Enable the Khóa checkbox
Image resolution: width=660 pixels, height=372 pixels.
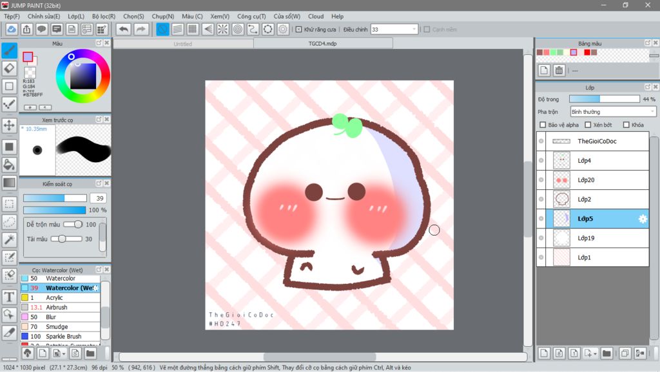(x=626, y=125)
